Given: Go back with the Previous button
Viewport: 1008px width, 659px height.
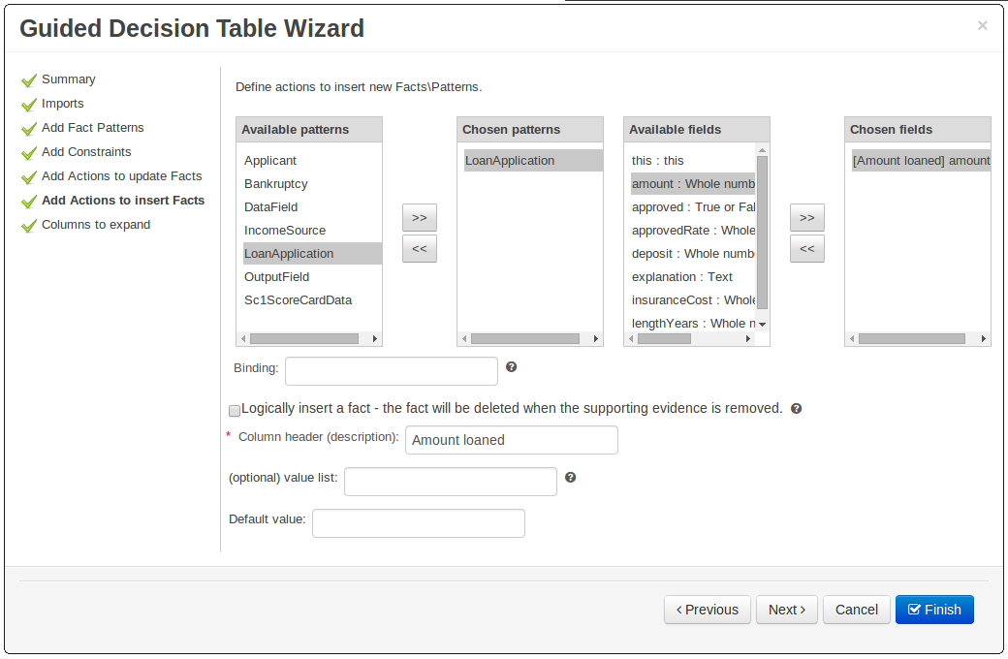Looking at the screenshot, I should [x=707, y=610].
